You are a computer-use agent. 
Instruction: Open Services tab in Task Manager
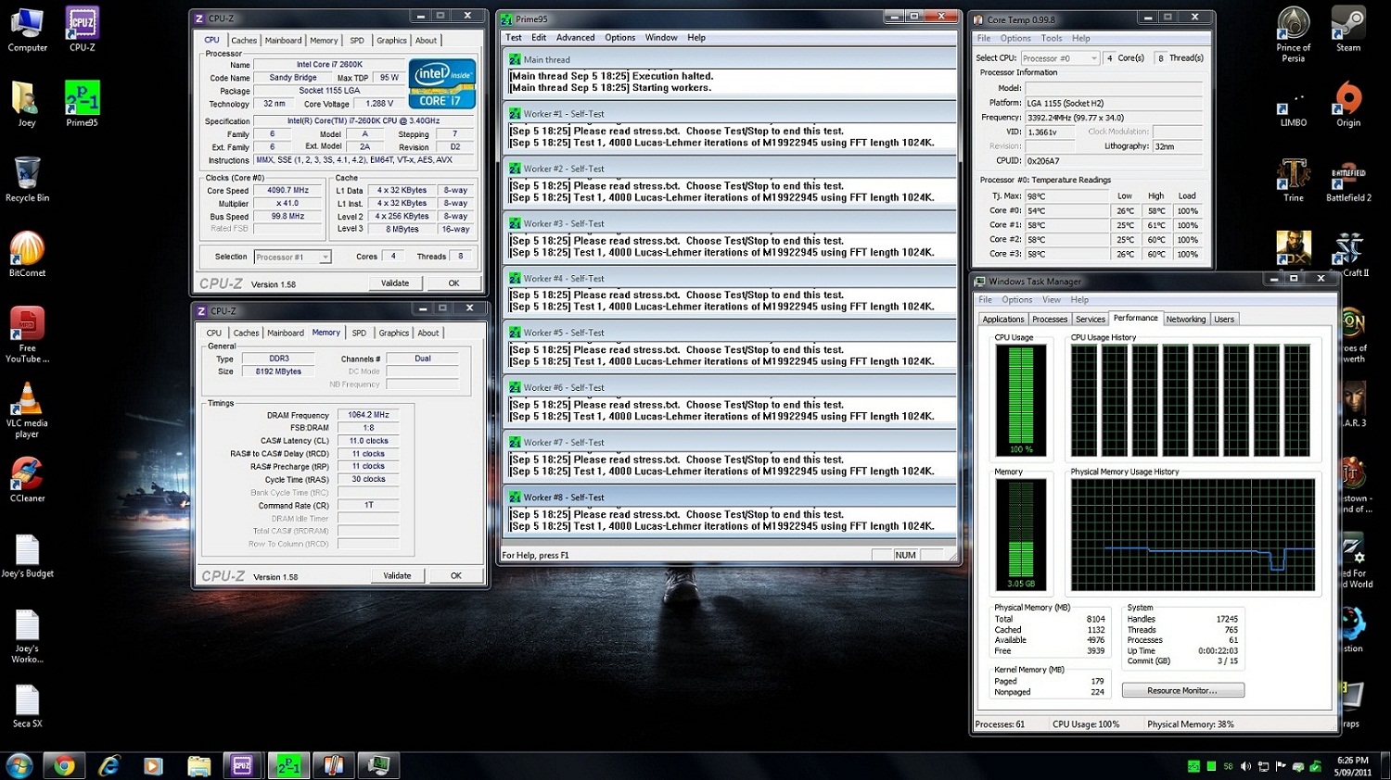tap(1091, 320)
